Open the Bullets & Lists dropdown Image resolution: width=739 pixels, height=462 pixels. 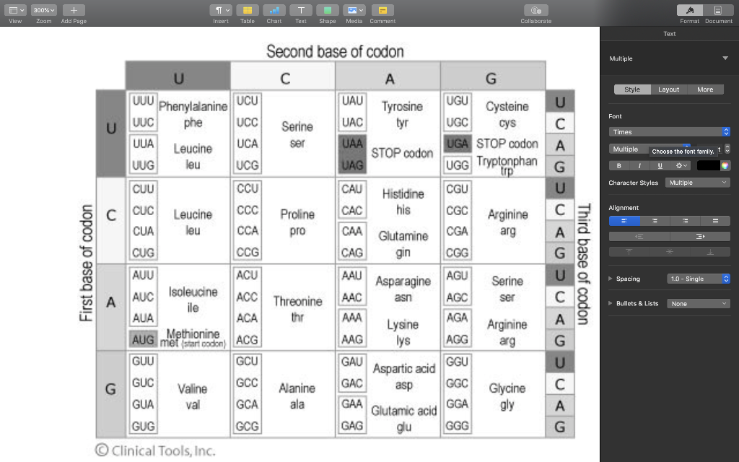click(698, 303)
